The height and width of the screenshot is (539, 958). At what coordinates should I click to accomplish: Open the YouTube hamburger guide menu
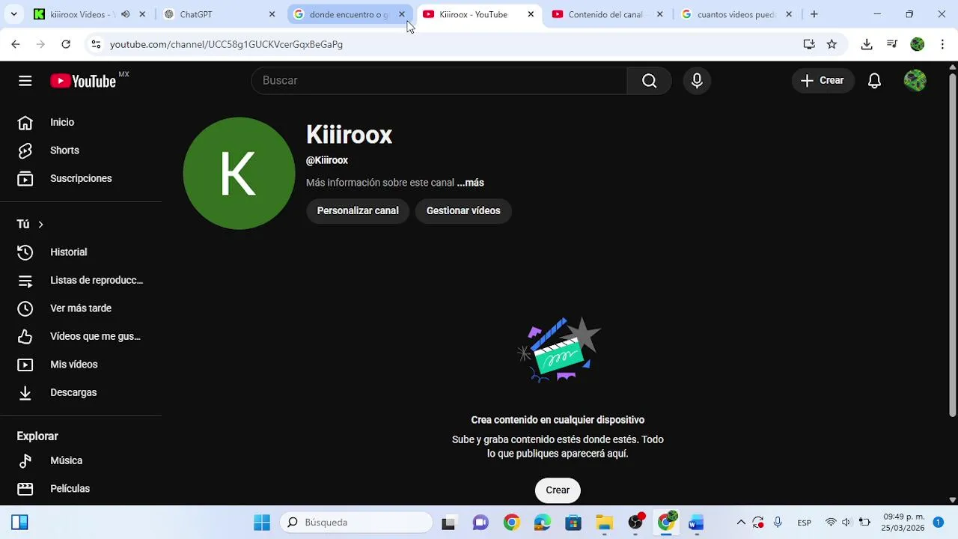[x=25, y=81]
